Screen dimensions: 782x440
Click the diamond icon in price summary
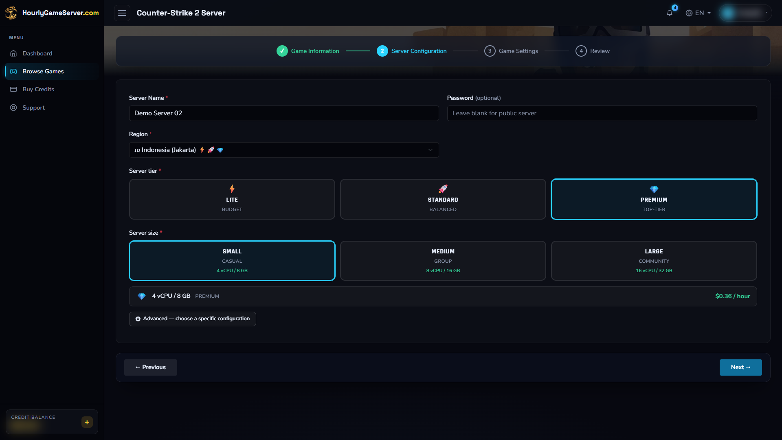click(142, 297)
